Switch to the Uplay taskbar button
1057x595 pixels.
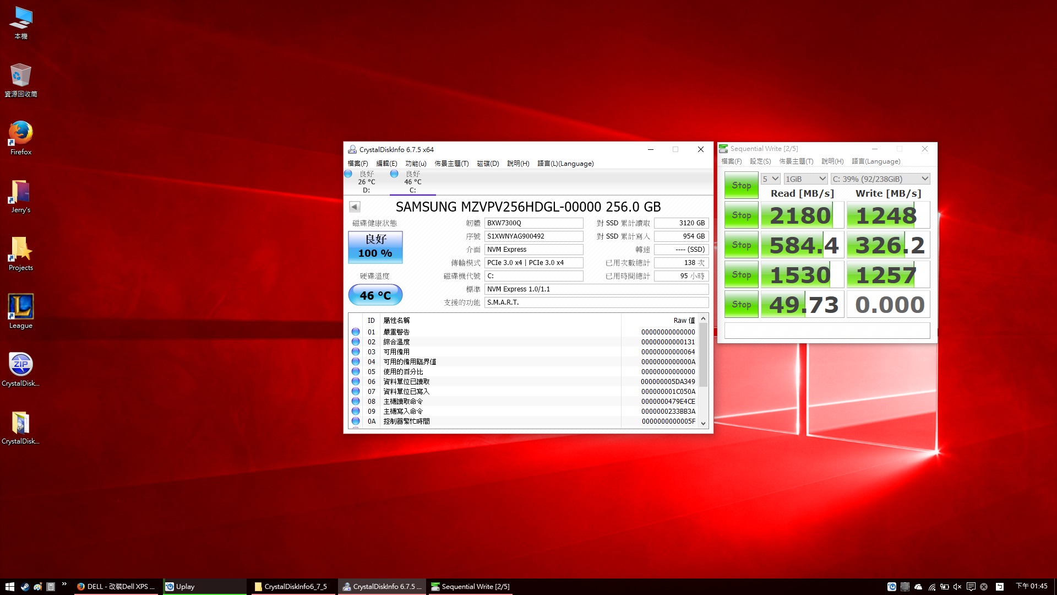[x=204, y=587]
